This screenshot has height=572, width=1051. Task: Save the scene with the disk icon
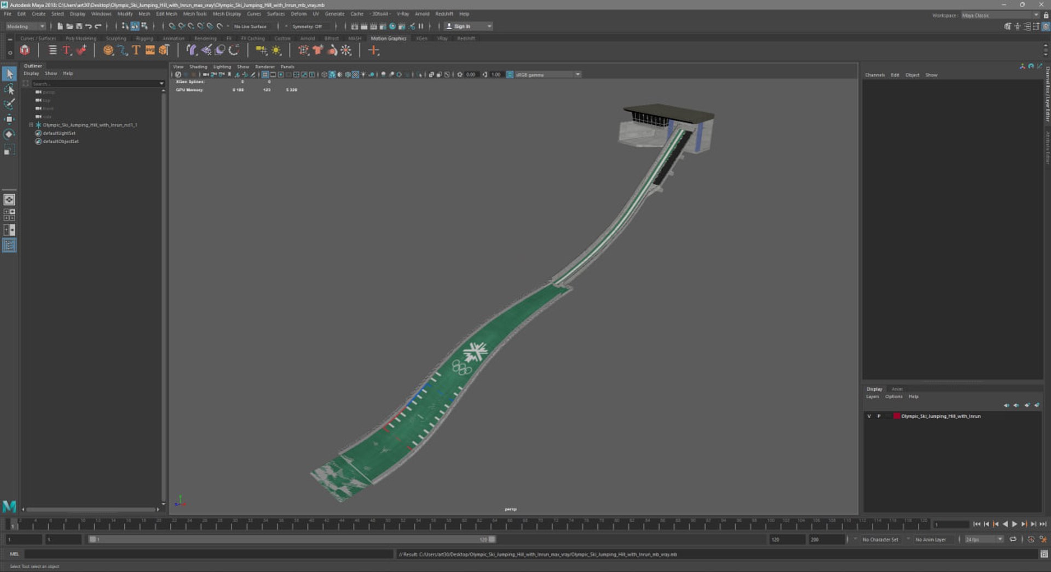[79, 26]
